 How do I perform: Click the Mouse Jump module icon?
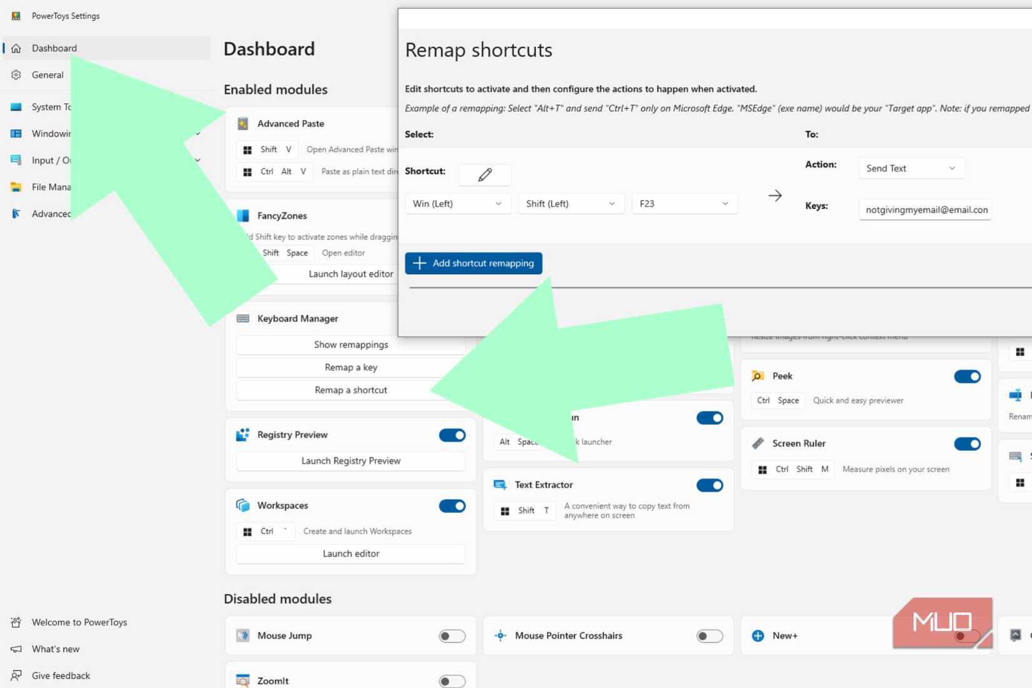243,635
